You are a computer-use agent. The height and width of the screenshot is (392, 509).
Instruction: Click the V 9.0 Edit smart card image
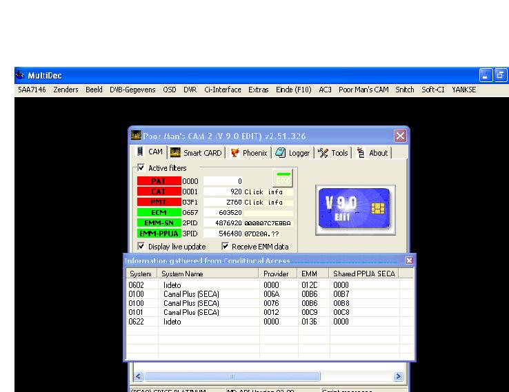click(x=355, y=210)
